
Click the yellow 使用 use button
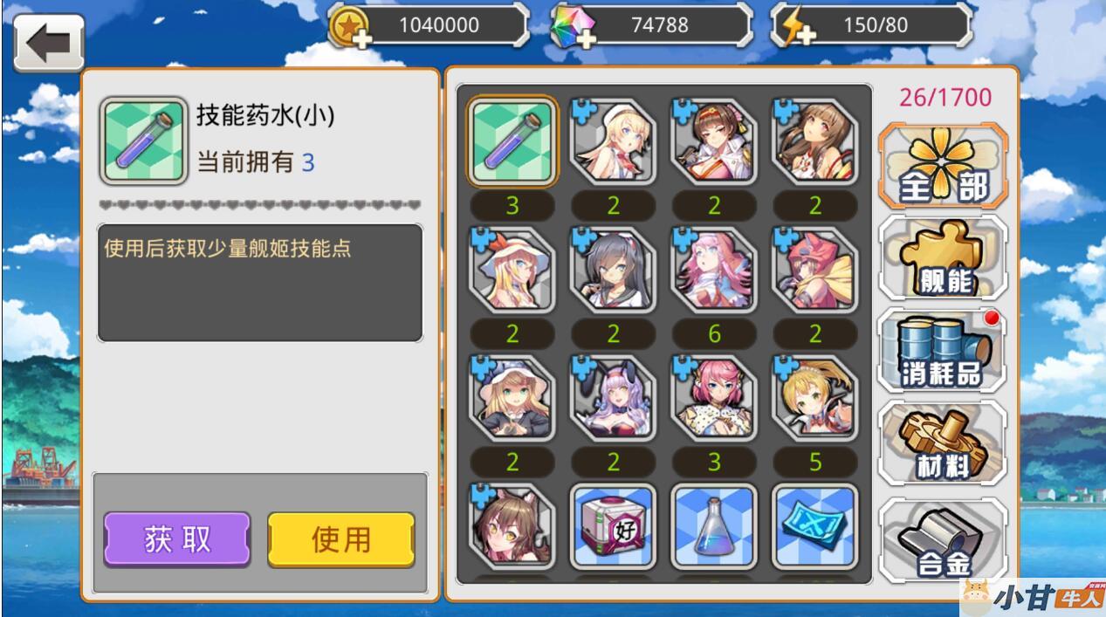coord(341,539)
